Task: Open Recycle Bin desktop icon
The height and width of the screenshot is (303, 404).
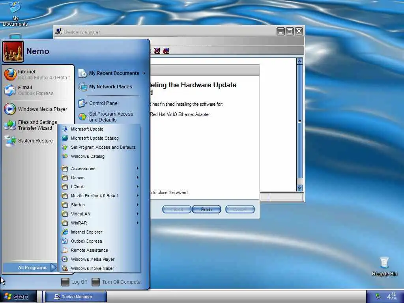Action: click(x=384, y=266)
